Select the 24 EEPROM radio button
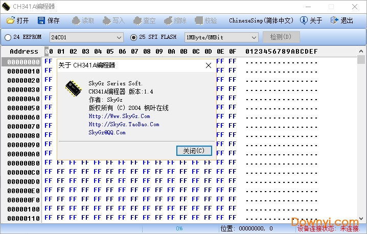 point(8,37)
